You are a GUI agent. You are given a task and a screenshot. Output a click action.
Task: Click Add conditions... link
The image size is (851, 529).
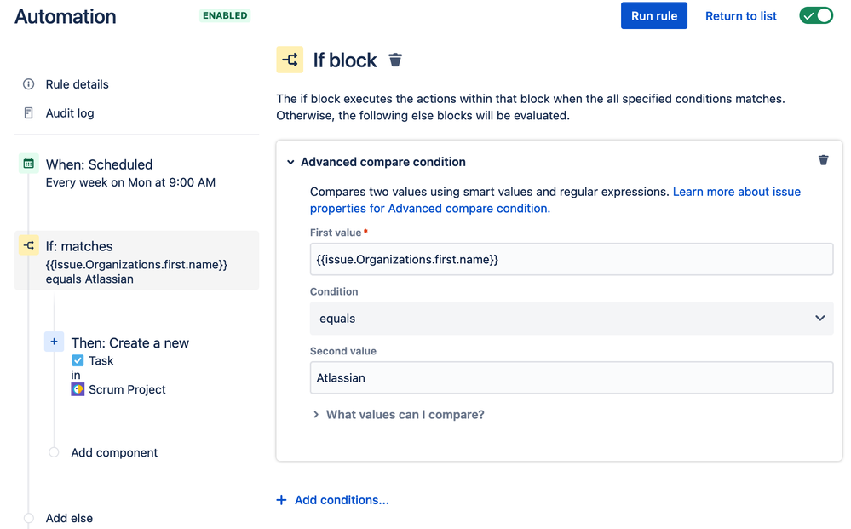coord(342,500)
